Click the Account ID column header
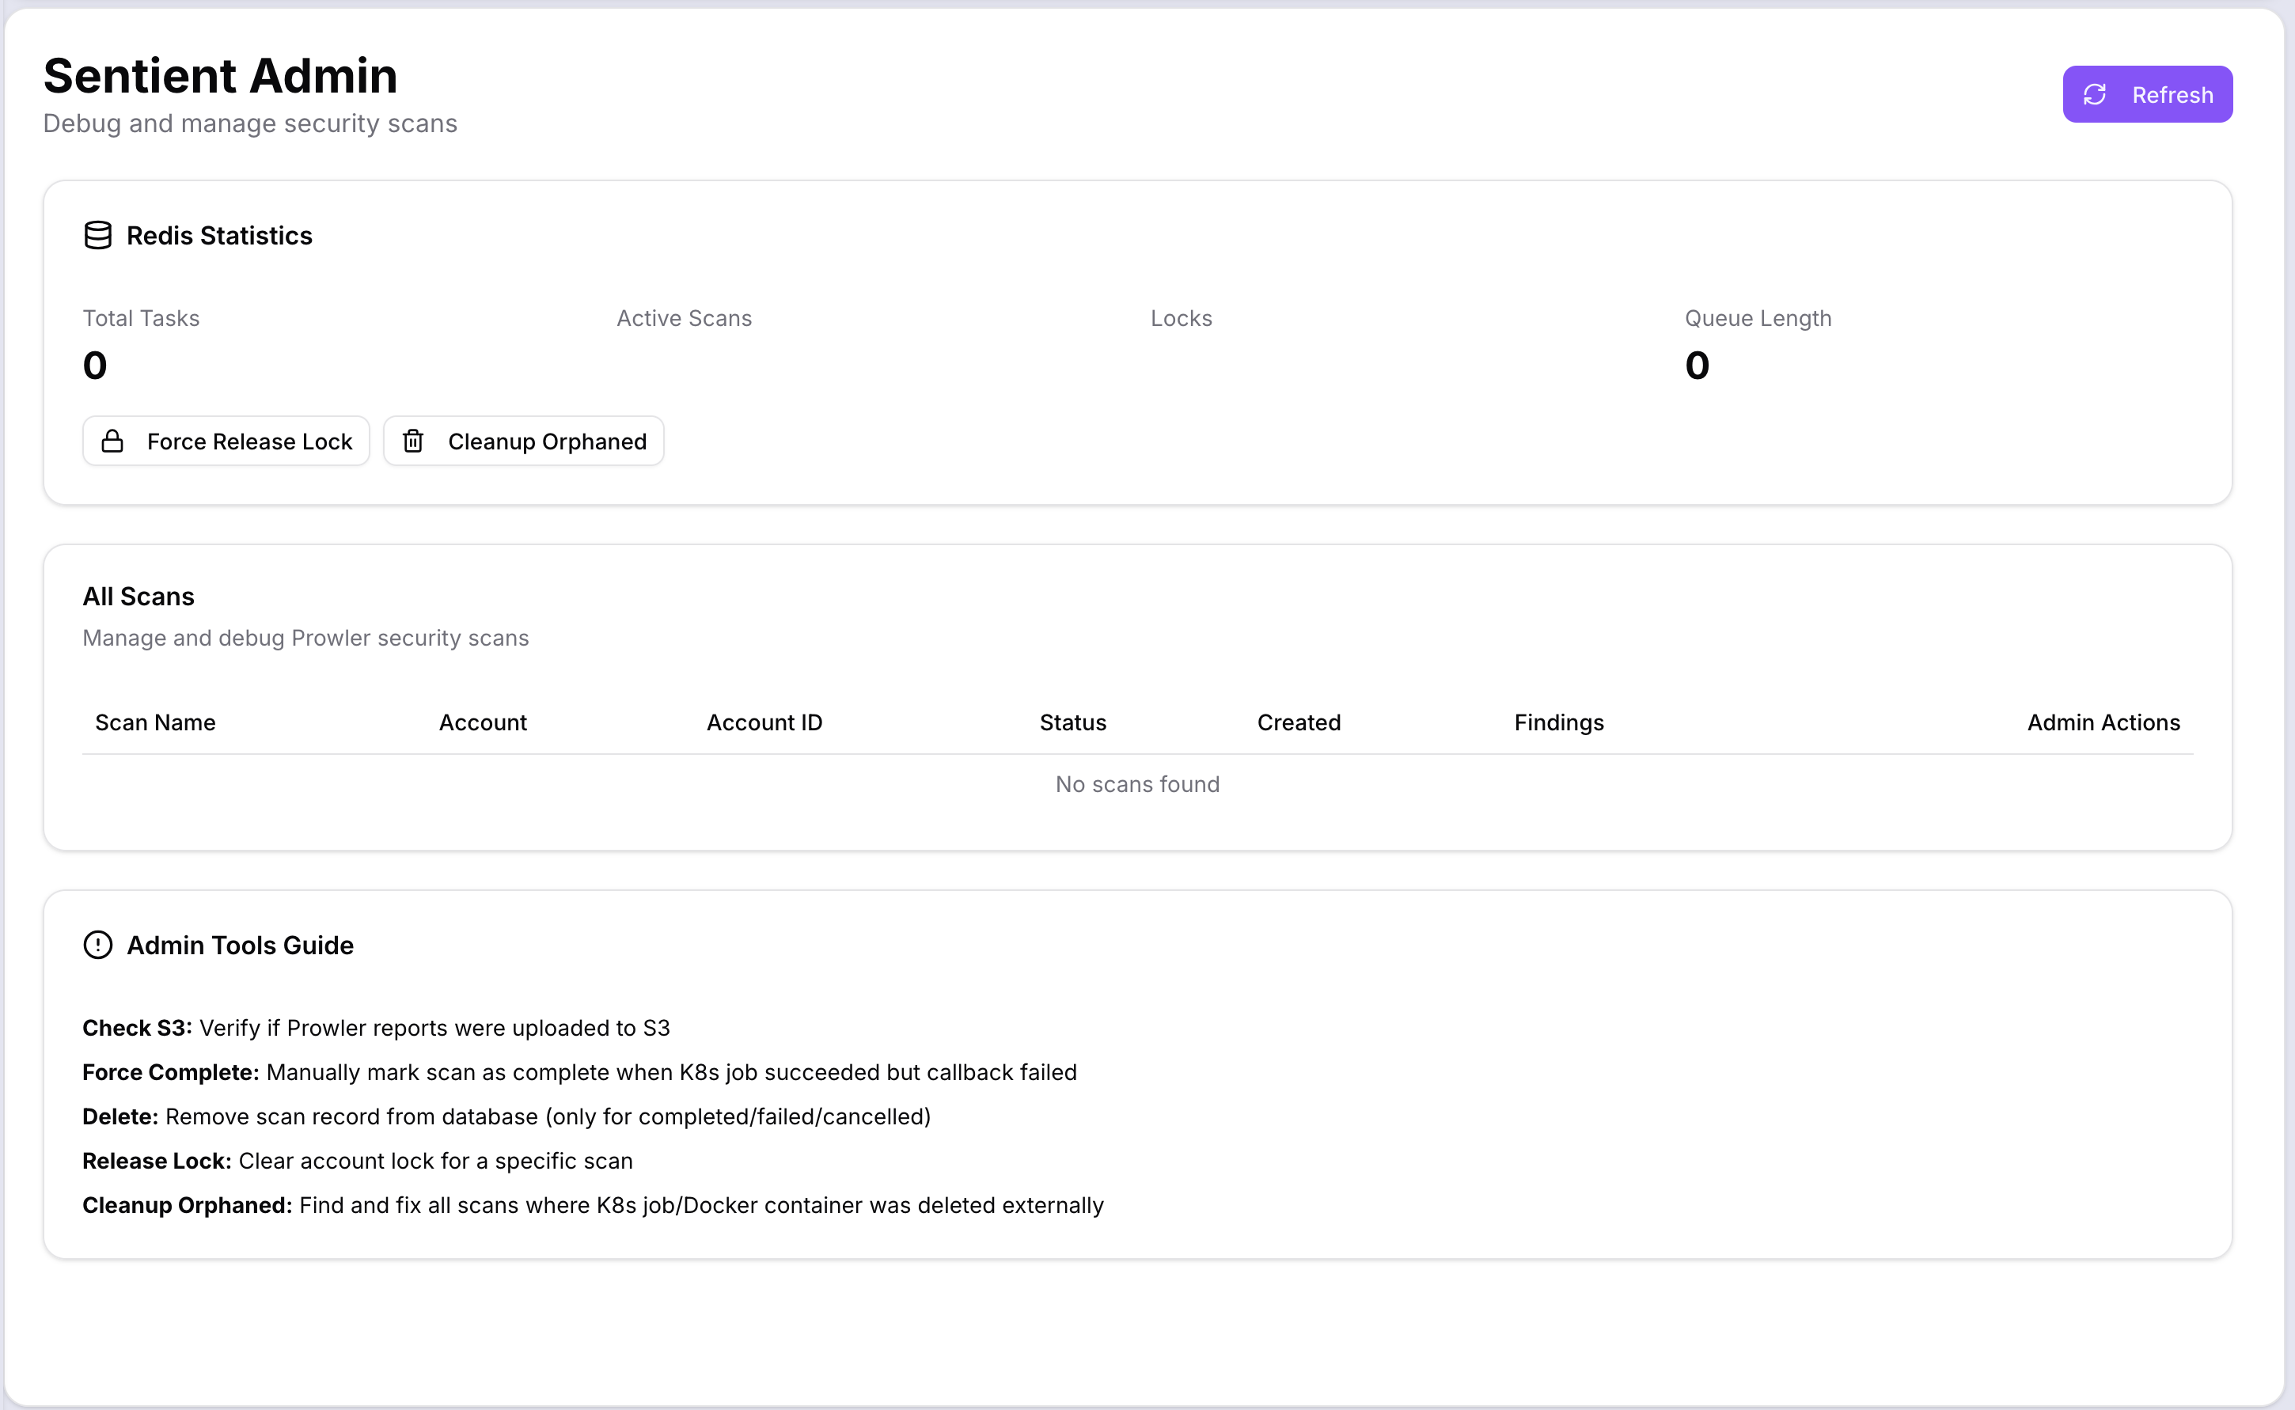Image resolution: width=2295 pixels, height=1410 pixels. [764, 722]
